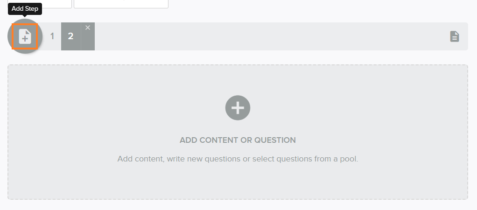The width and height of the screenshot is (477, 210).
Task: Click the 'Add content, write new questions' text
Action: point(179,159)
